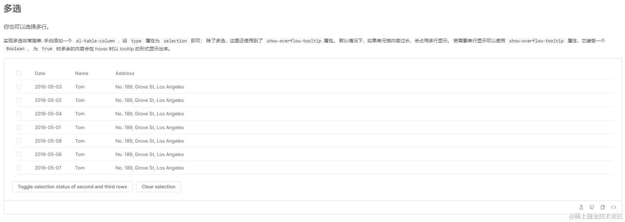Check the row dated 2016-05-03

[19, 87]
